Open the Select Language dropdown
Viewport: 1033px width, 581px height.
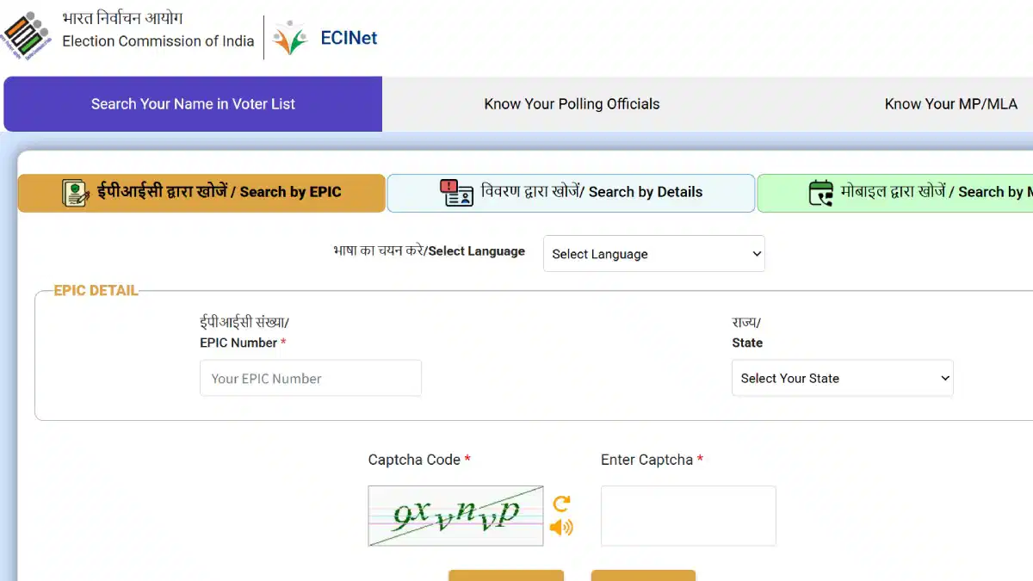click(x=653, y=254)
